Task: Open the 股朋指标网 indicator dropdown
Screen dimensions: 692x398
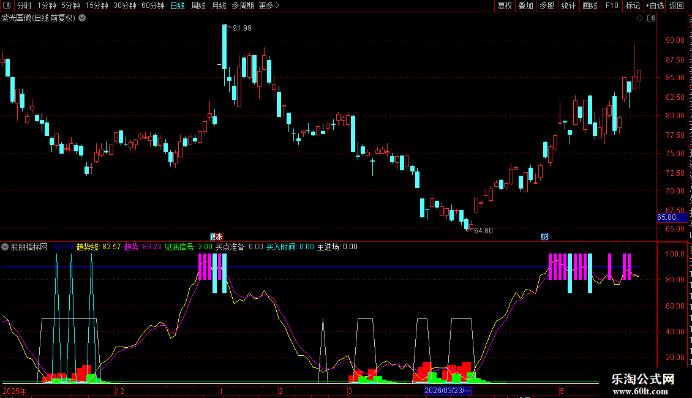Action: pos(5,247)
